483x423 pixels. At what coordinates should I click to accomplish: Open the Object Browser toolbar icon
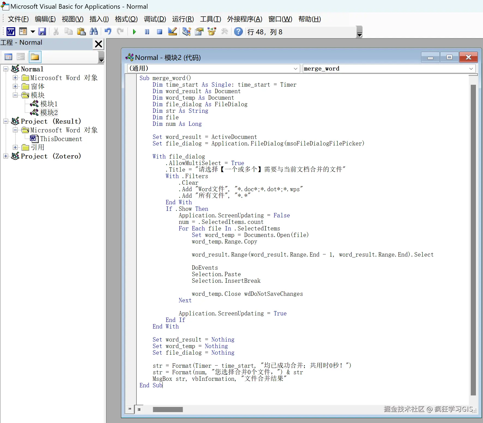(x=212, y=32)
